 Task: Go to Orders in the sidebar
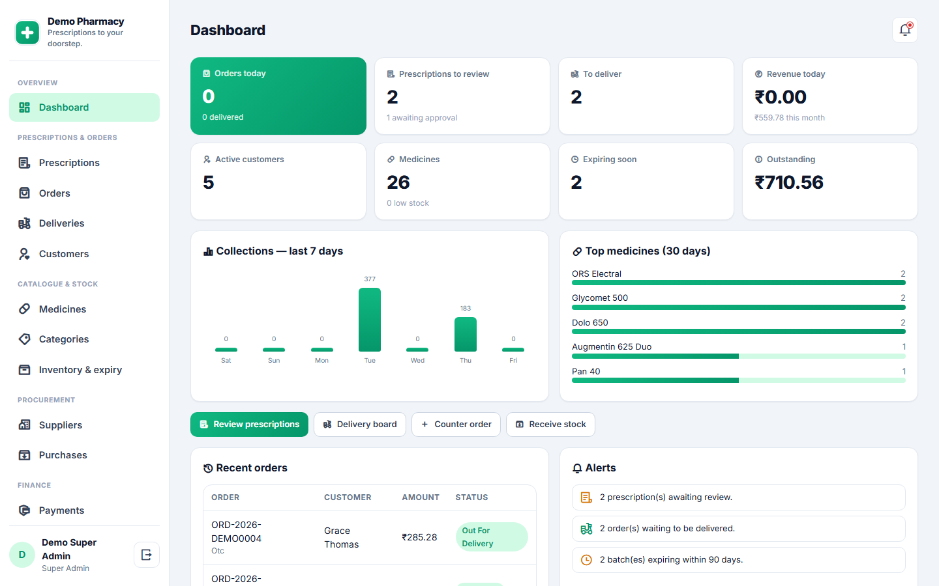84,193
